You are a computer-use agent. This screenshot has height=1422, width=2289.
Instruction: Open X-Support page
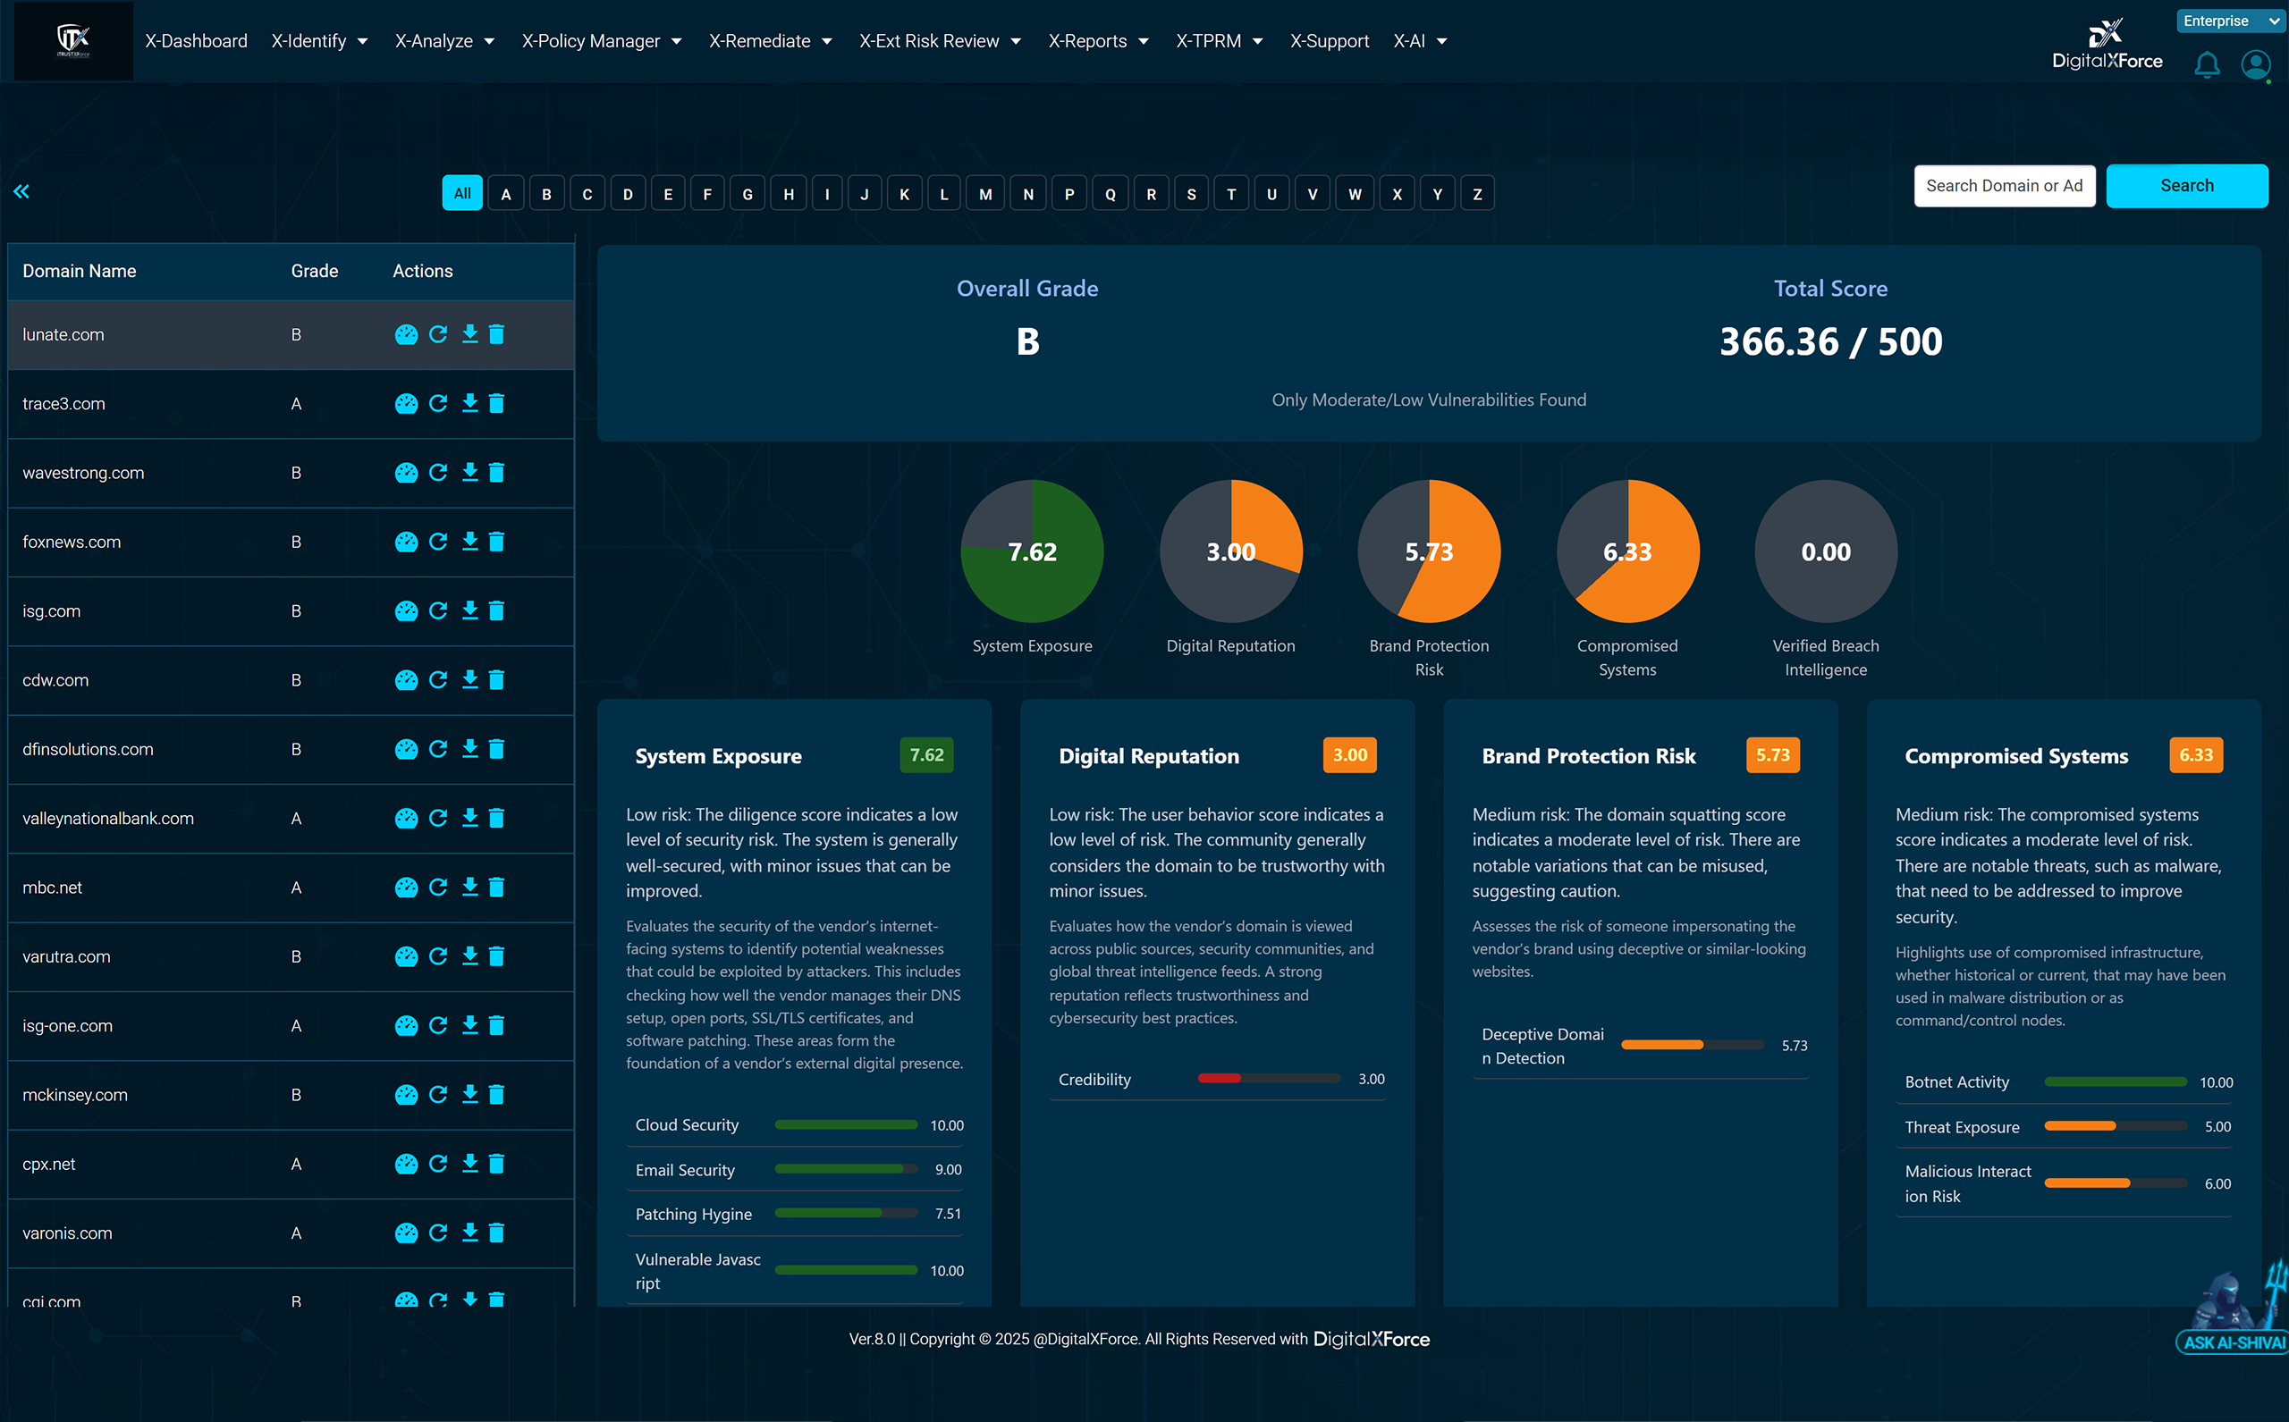click(x=1329, y=41)
